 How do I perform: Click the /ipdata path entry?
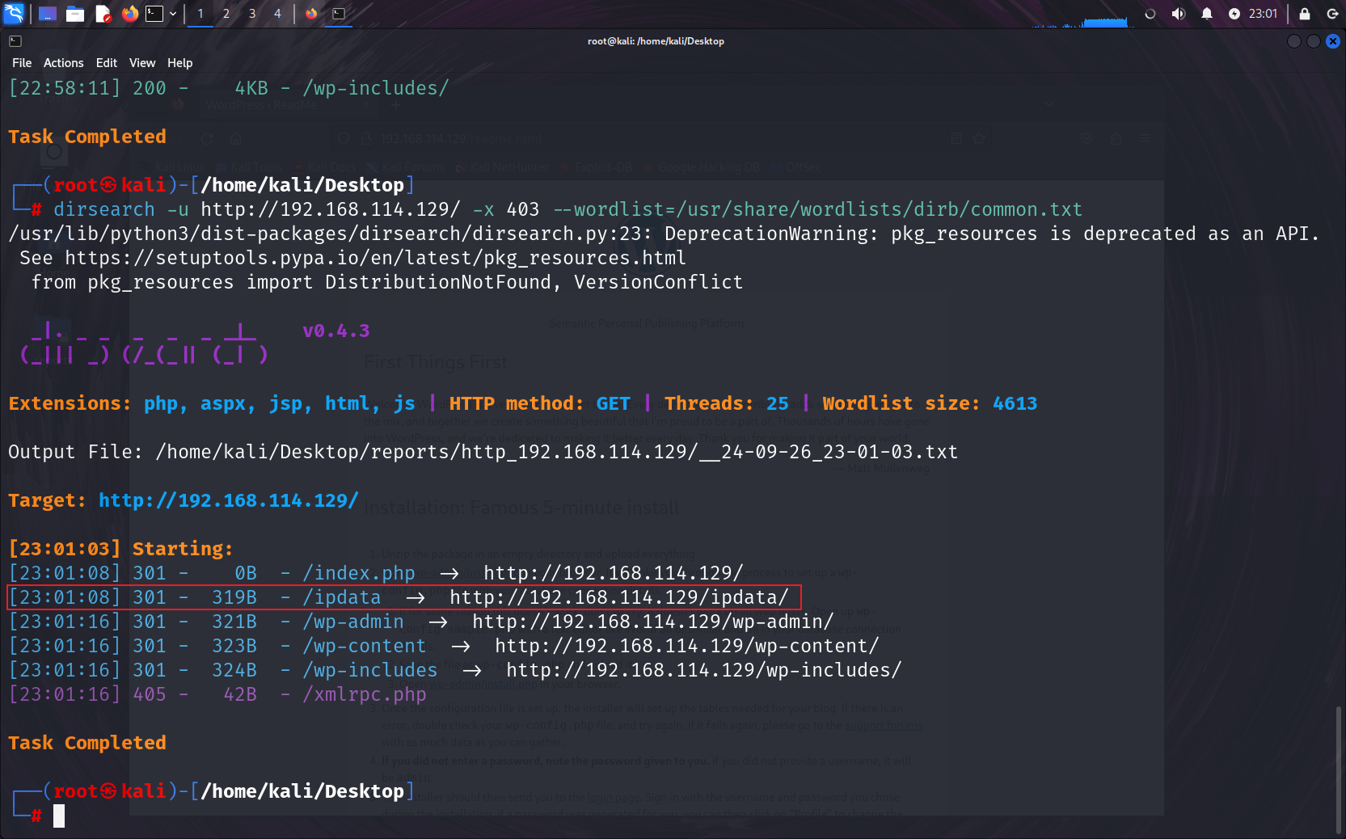(342, 597)
